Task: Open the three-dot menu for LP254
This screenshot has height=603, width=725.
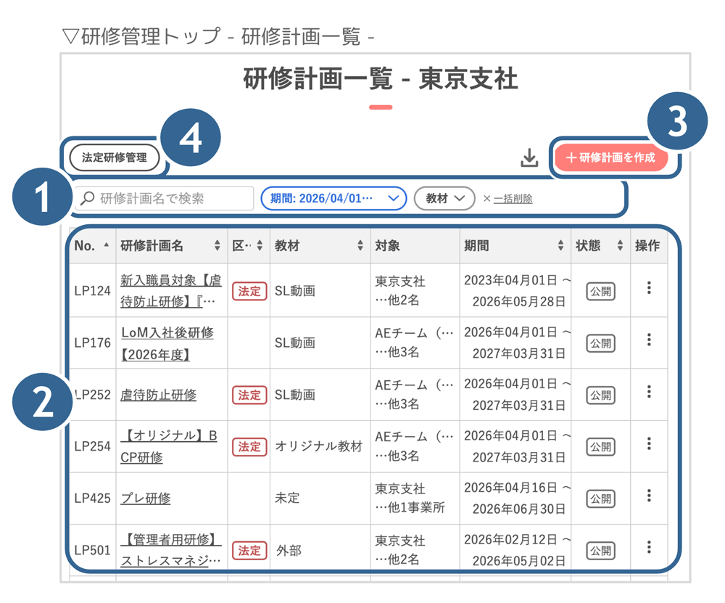Action: [649, 443]
